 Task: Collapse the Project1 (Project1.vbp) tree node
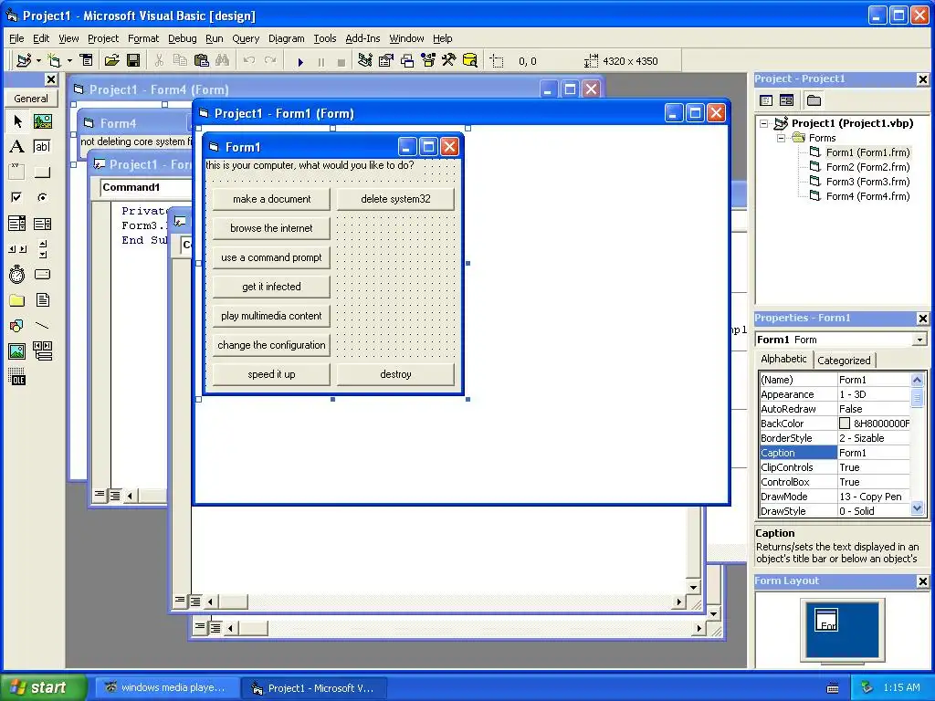[x=764, y=124]
